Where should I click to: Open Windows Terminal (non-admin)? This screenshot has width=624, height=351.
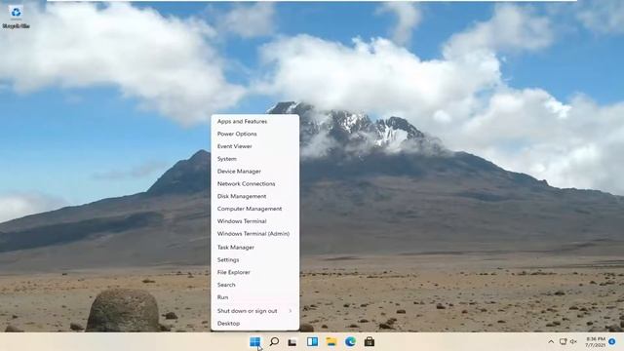pos(255,221)
